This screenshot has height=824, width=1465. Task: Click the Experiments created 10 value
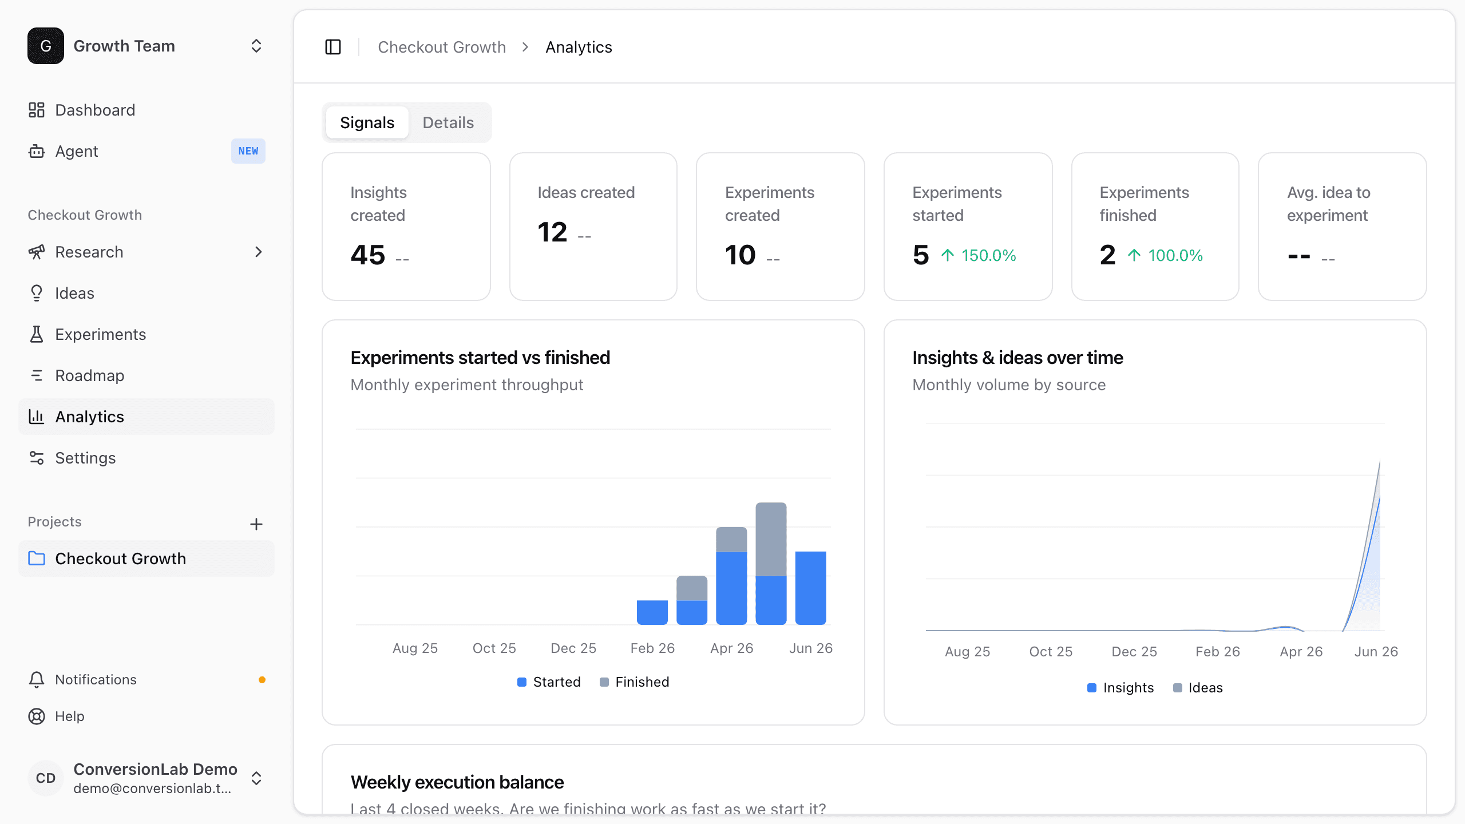[741, 255]
